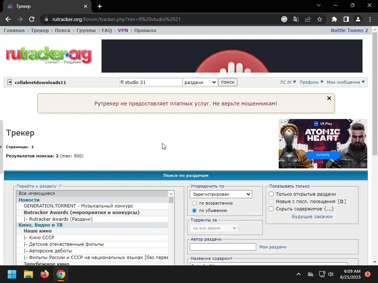Select |- Детские отечественные фильмы in list
The width and height of the screenshot is (378, 283).
(x=92, y=244)
